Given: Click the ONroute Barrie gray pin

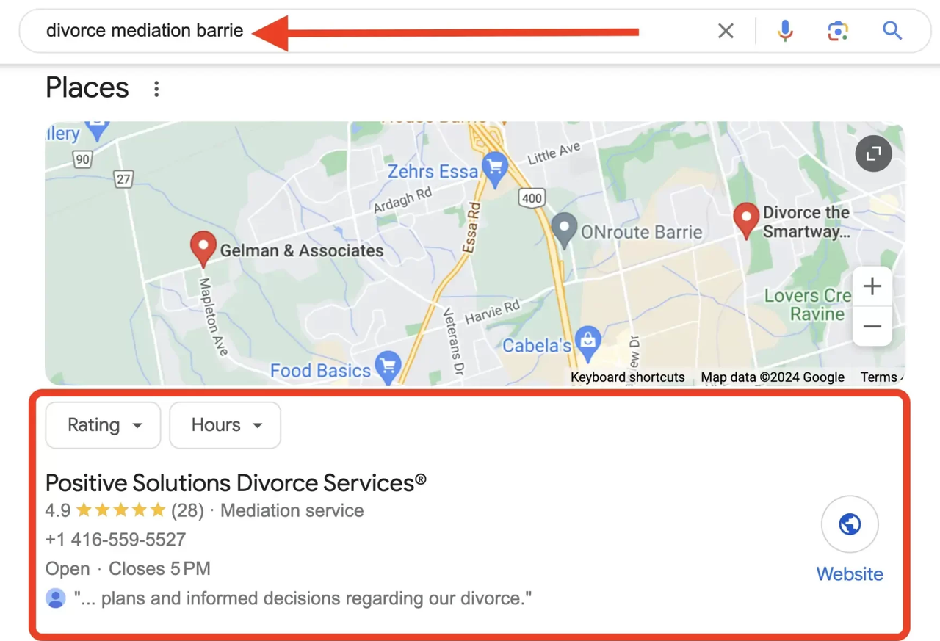Looking at the screenshot, I should [x=564, y=231].
